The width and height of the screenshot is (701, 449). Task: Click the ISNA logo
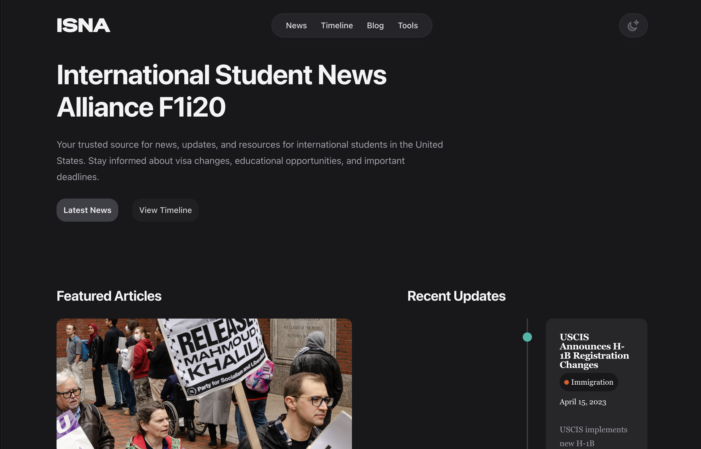tap(83, 25)
